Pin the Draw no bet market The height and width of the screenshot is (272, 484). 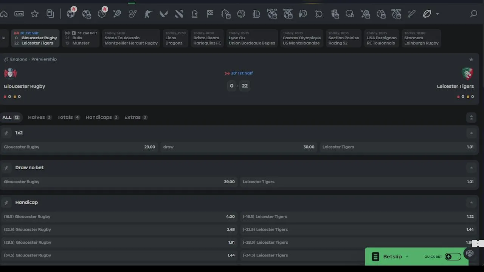(6, 168)
